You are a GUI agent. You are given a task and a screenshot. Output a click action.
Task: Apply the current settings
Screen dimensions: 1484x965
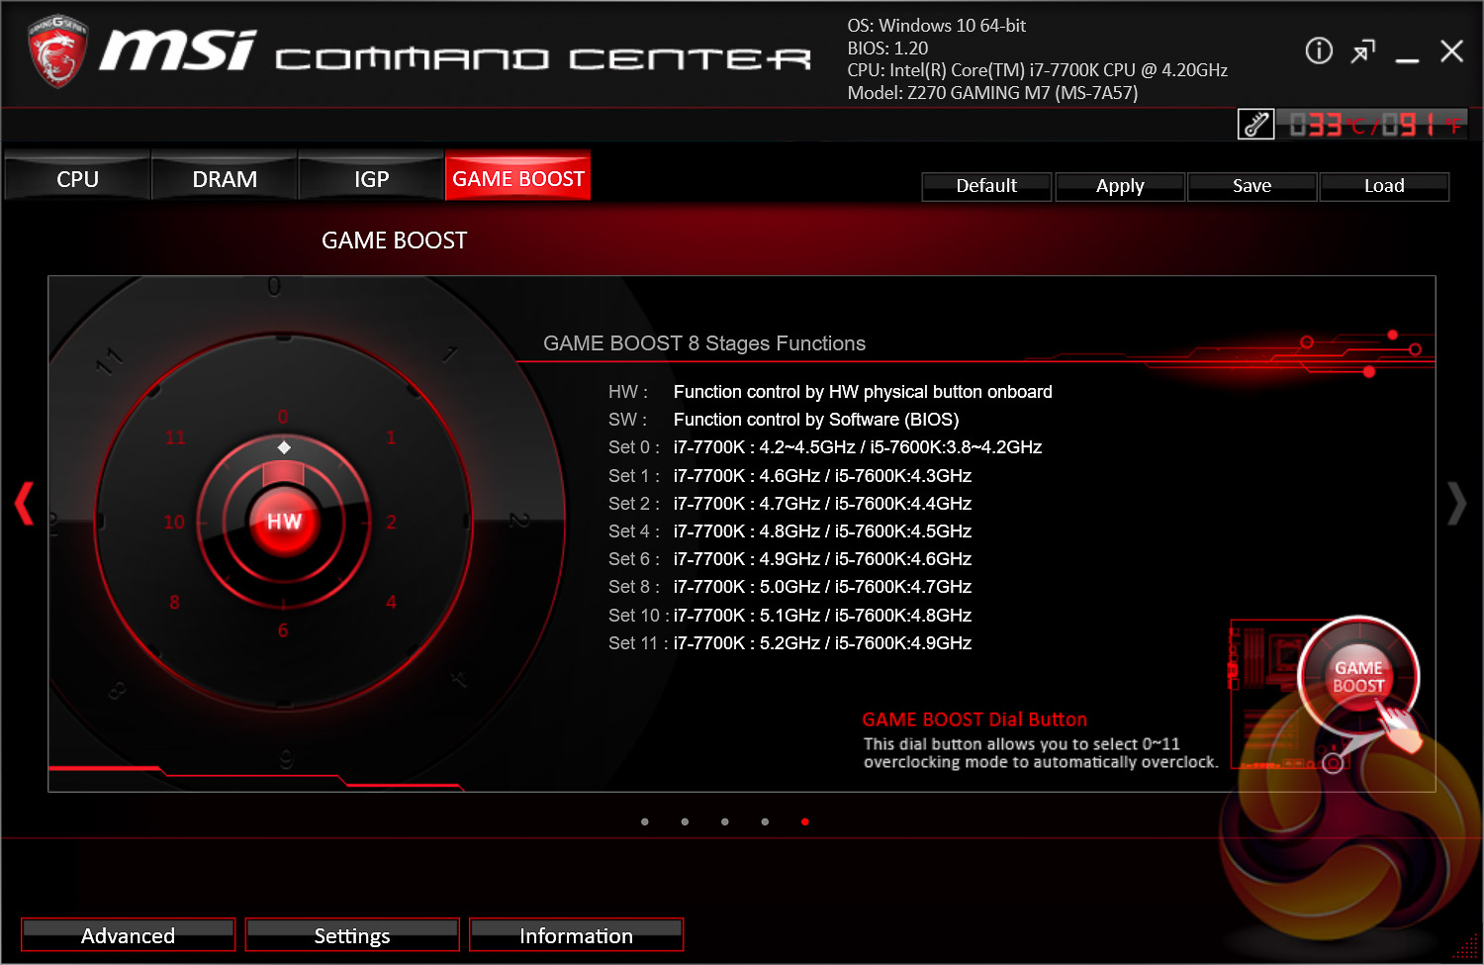(1120, 186)
